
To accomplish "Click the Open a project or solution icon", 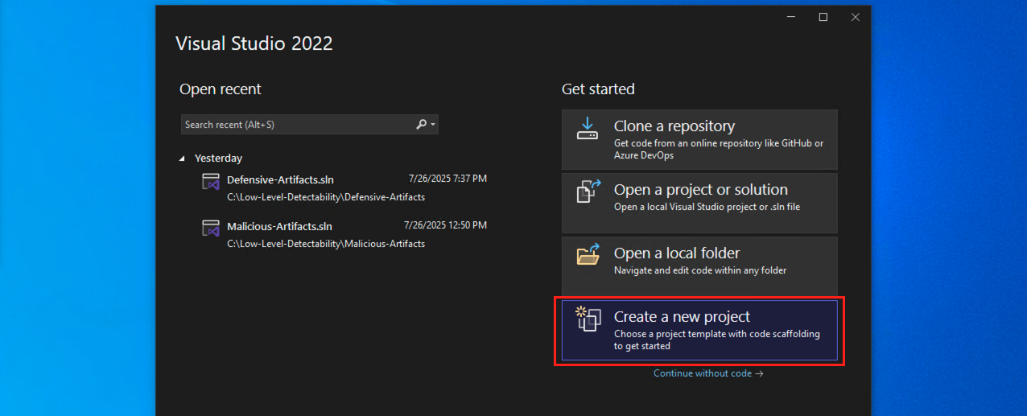I will pos(589,192).
